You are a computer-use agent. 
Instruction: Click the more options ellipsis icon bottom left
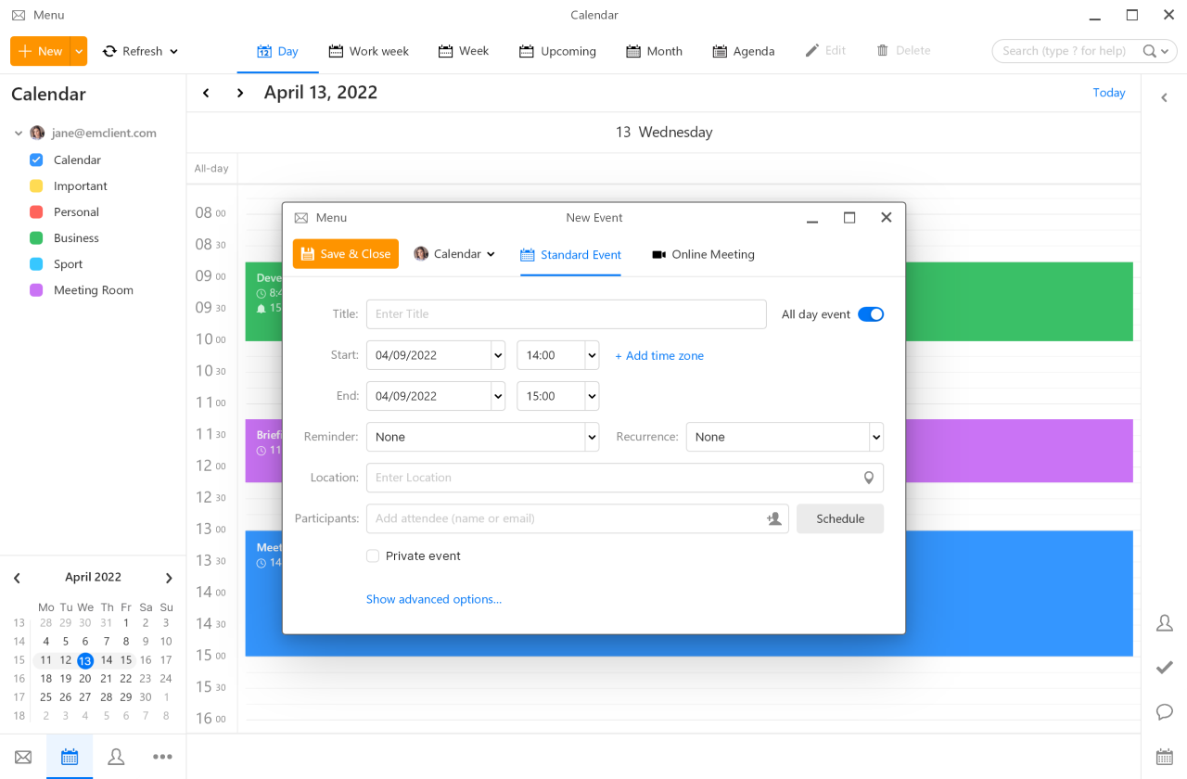click(x=162, y=756)
